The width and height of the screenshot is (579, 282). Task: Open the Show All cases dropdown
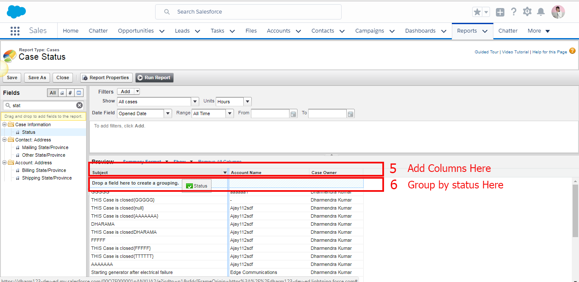coord(195,102)
